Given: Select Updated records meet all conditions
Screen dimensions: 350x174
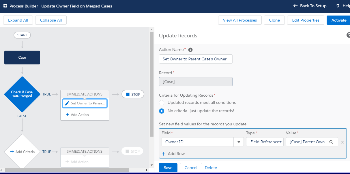Looking at the screenshot, I should tap(162, 103).
